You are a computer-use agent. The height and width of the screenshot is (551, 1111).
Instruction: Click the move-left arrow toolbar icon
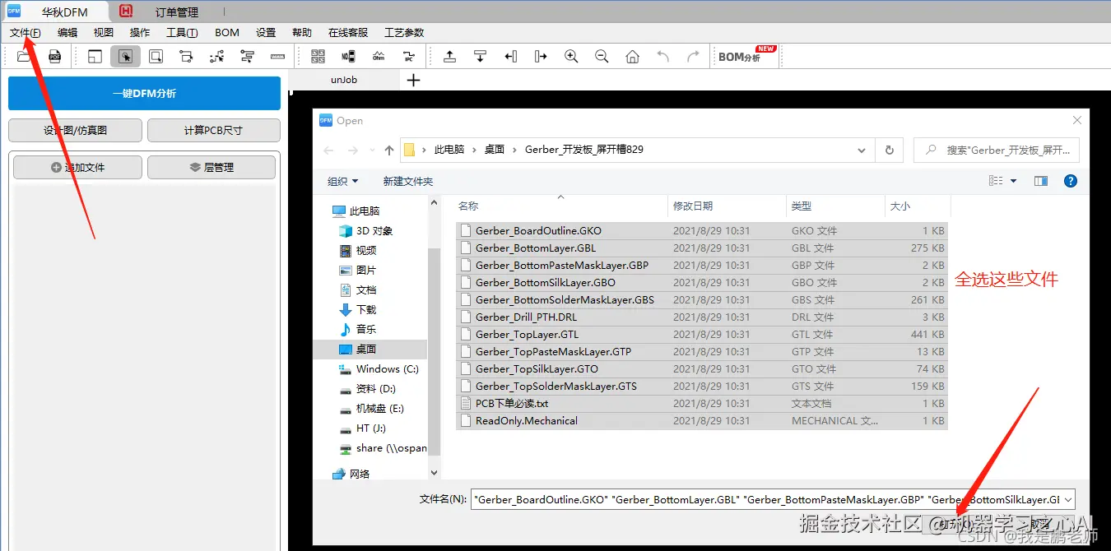[x=510, y=57]
